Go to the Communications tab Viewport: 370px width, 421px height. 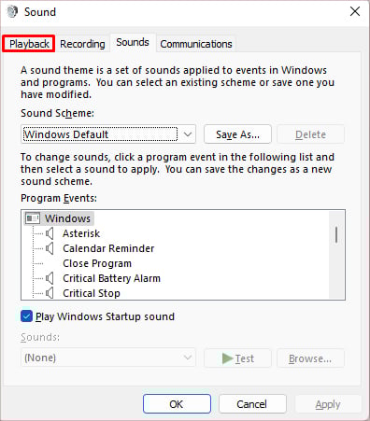(x=196, y=44)
